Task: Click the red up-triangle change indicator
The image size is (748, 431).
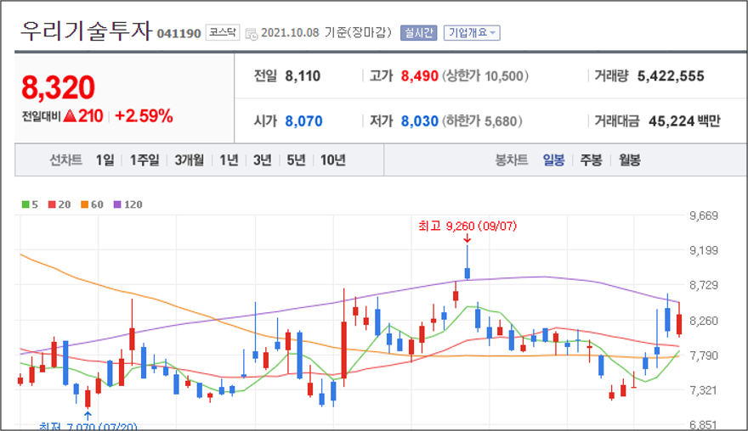Action: [x=70, y=115]
